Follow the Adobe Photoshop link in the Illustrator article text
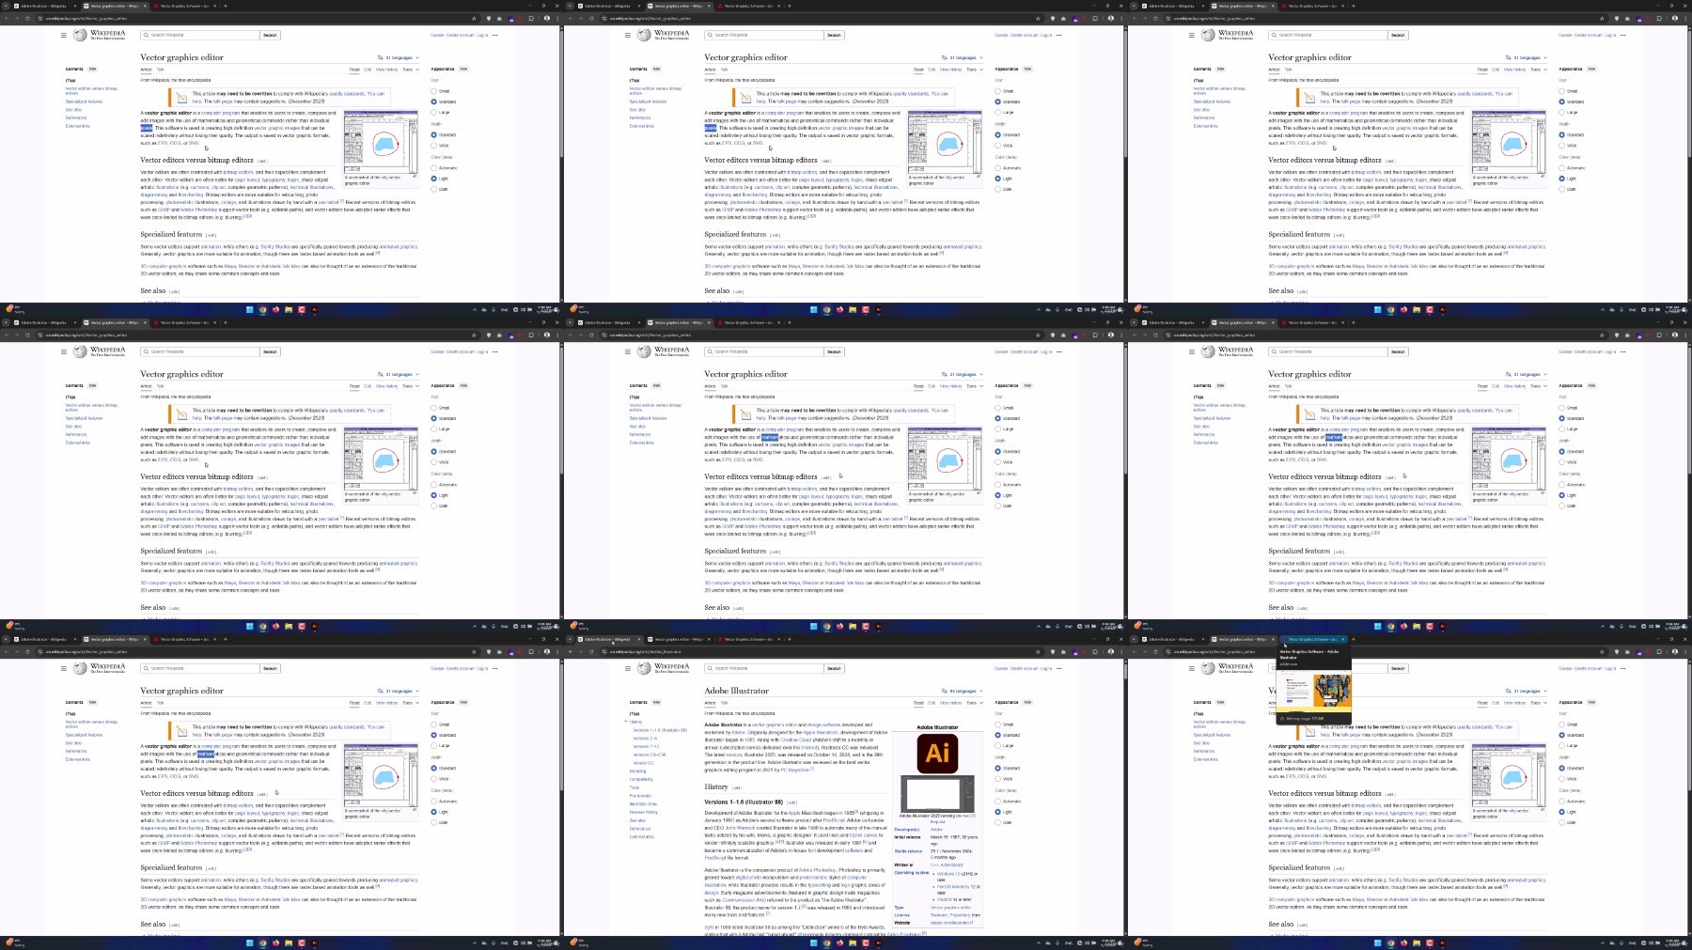1692x950 pixels. [x=819, y=870]
